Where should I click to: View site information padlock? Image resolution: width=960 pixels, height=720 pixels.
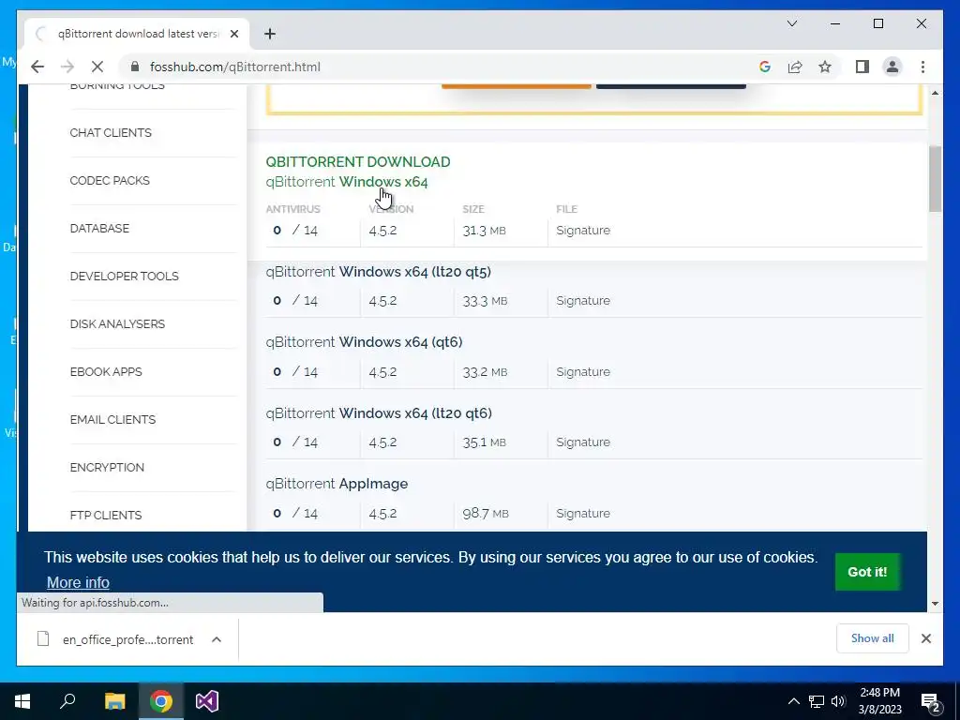tap(135, 67)
